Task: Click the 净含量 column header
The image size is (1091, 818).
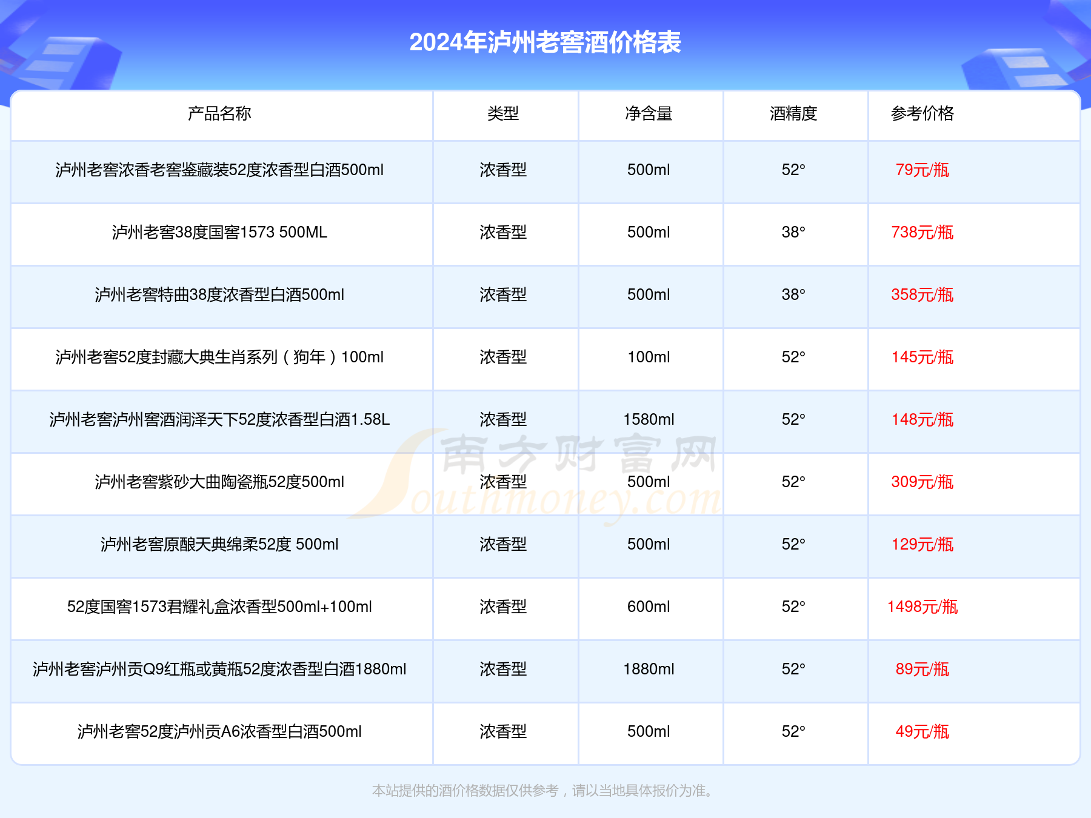Action: pos(649,113)
